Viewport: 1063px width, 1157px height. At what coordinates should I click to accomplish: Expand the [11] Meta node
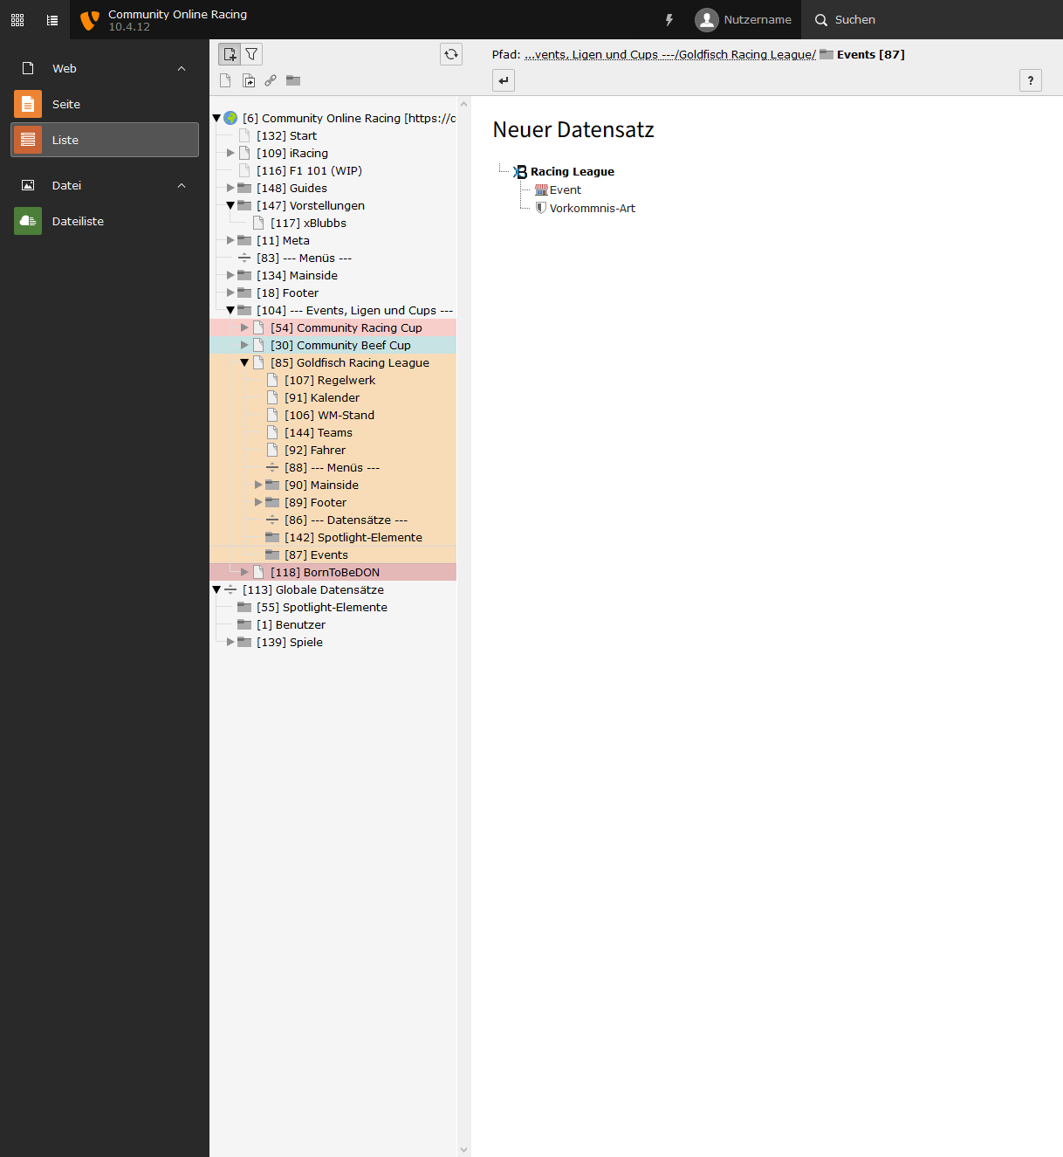[230, 240]
